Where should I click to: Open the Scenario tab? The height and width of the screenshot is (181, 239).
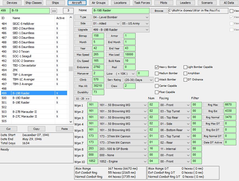coord(207,3)
